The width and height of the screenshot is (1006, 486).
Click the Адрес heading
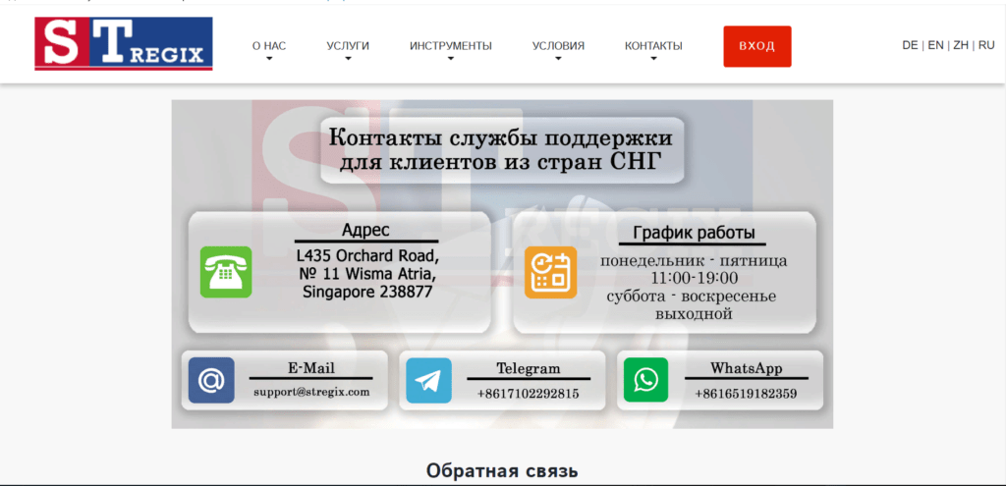click(365, 230)
